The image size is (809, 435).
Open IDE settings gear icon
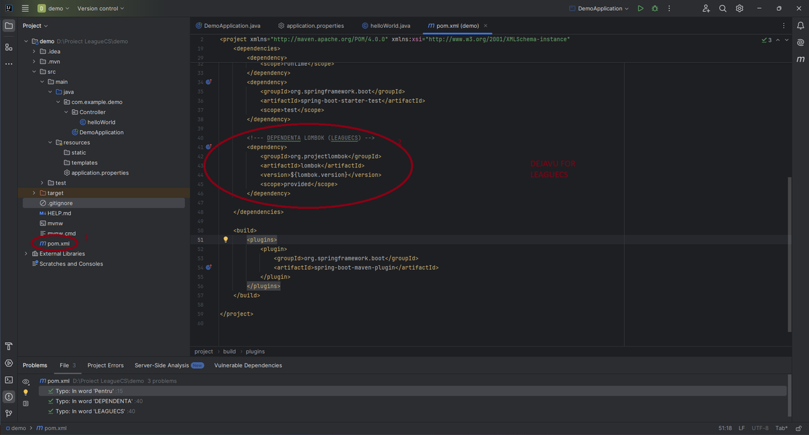pyautogui.click(x=739, y=8)
